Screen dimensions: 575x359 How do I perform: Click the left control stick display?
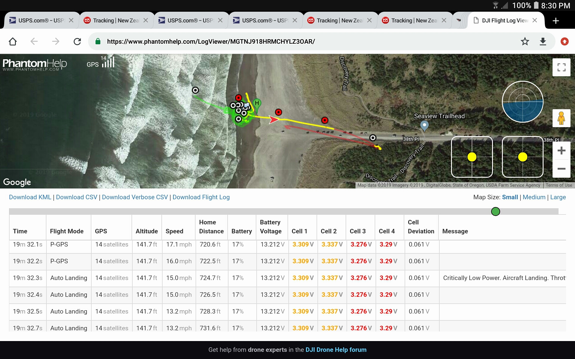[472, 157]
